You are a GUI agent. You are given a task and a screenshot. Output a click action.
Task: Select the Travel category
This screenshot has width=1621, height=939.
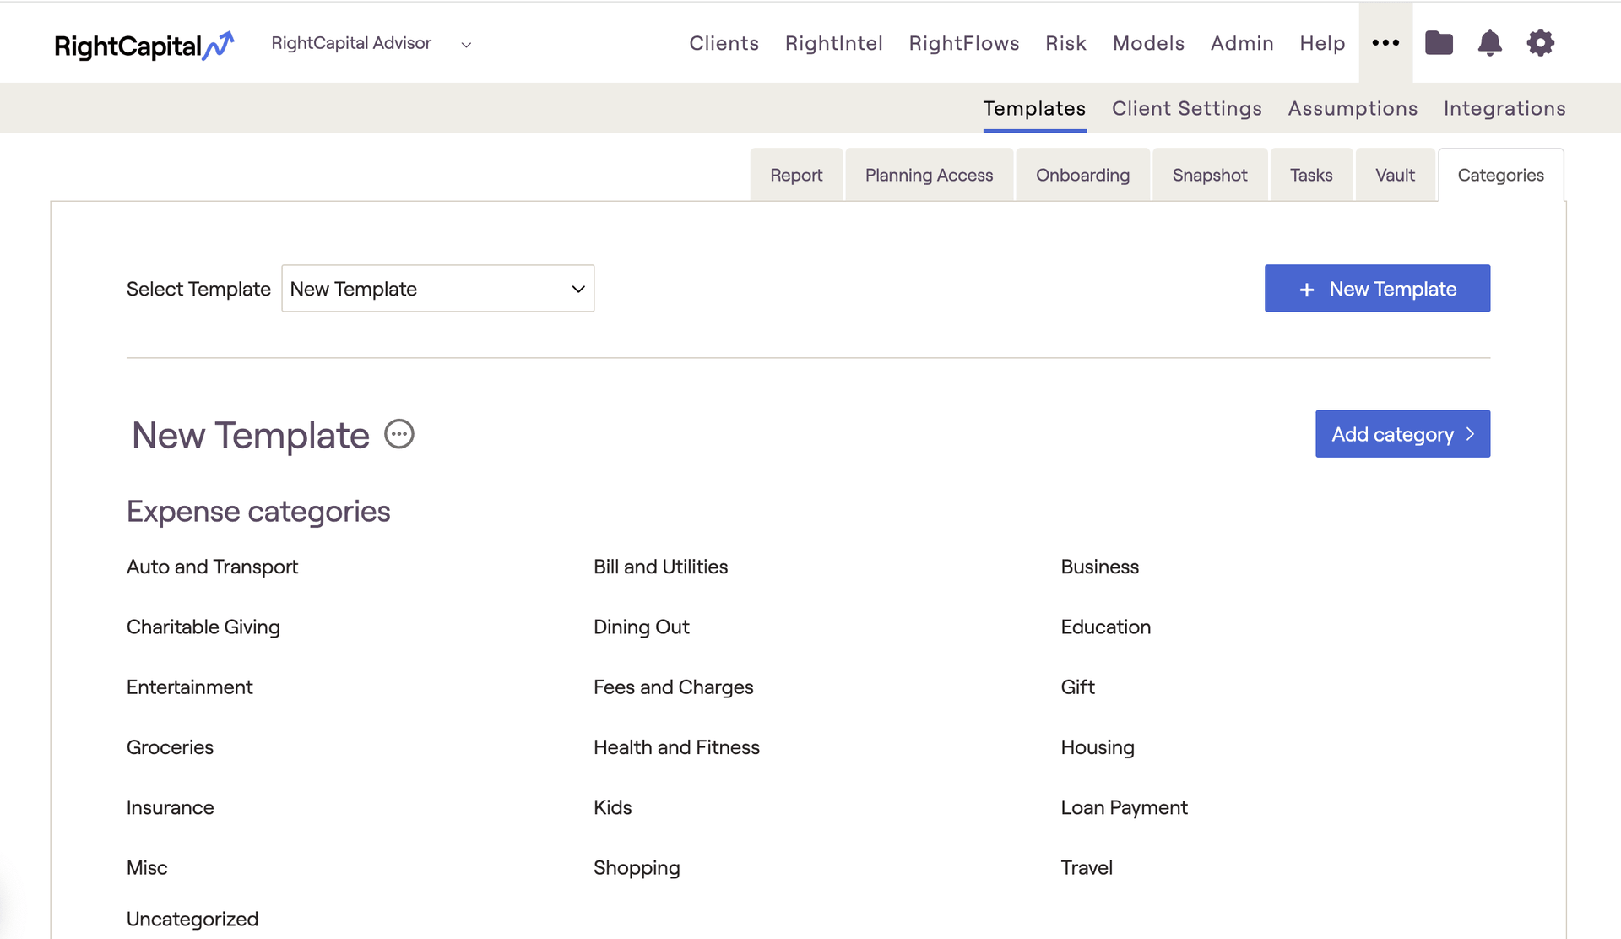pos(1087,867)
